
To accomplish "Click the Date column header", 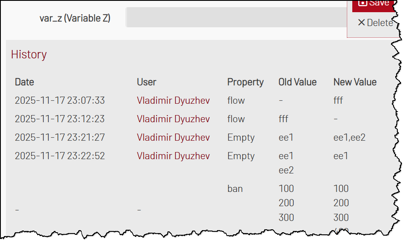I will pyautogui.click(x=24, y=82).
